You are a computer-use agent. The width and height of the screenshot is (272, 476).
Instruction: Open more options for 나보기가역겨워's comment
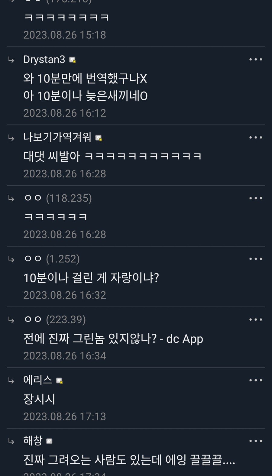255,138
